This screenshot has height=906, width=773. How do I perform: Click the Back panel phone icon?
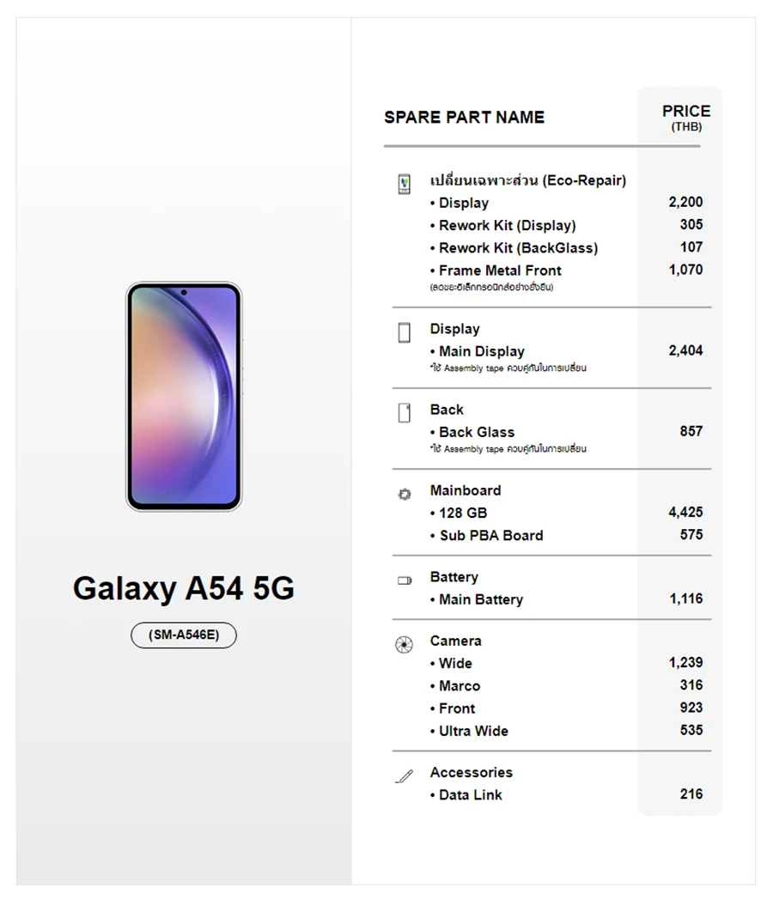tap(405, 413)
